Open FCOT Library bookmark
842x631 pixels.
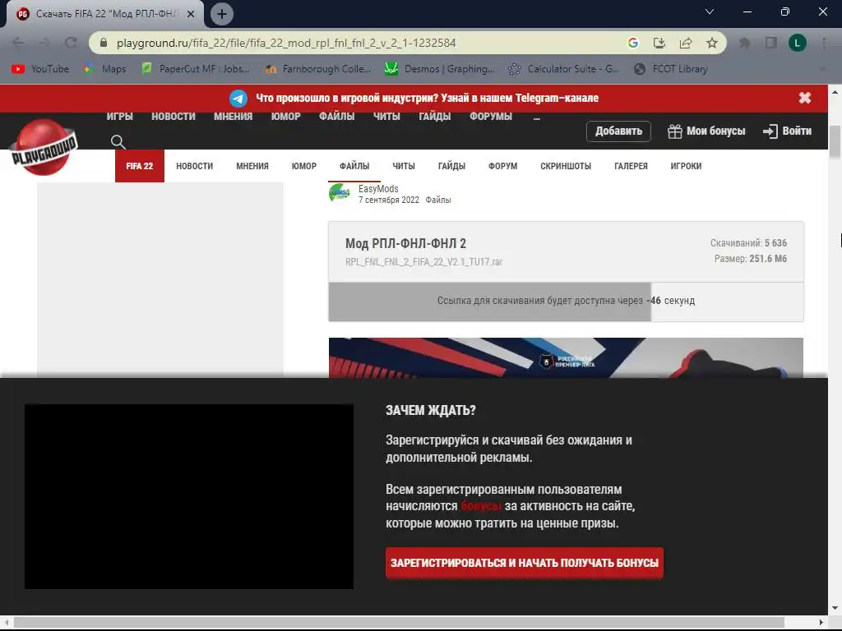click(671, 69)
